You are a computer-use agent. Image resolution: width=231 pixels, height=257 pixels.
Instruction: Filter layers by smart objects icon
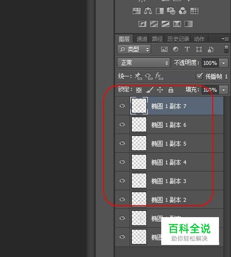point(211,49)
